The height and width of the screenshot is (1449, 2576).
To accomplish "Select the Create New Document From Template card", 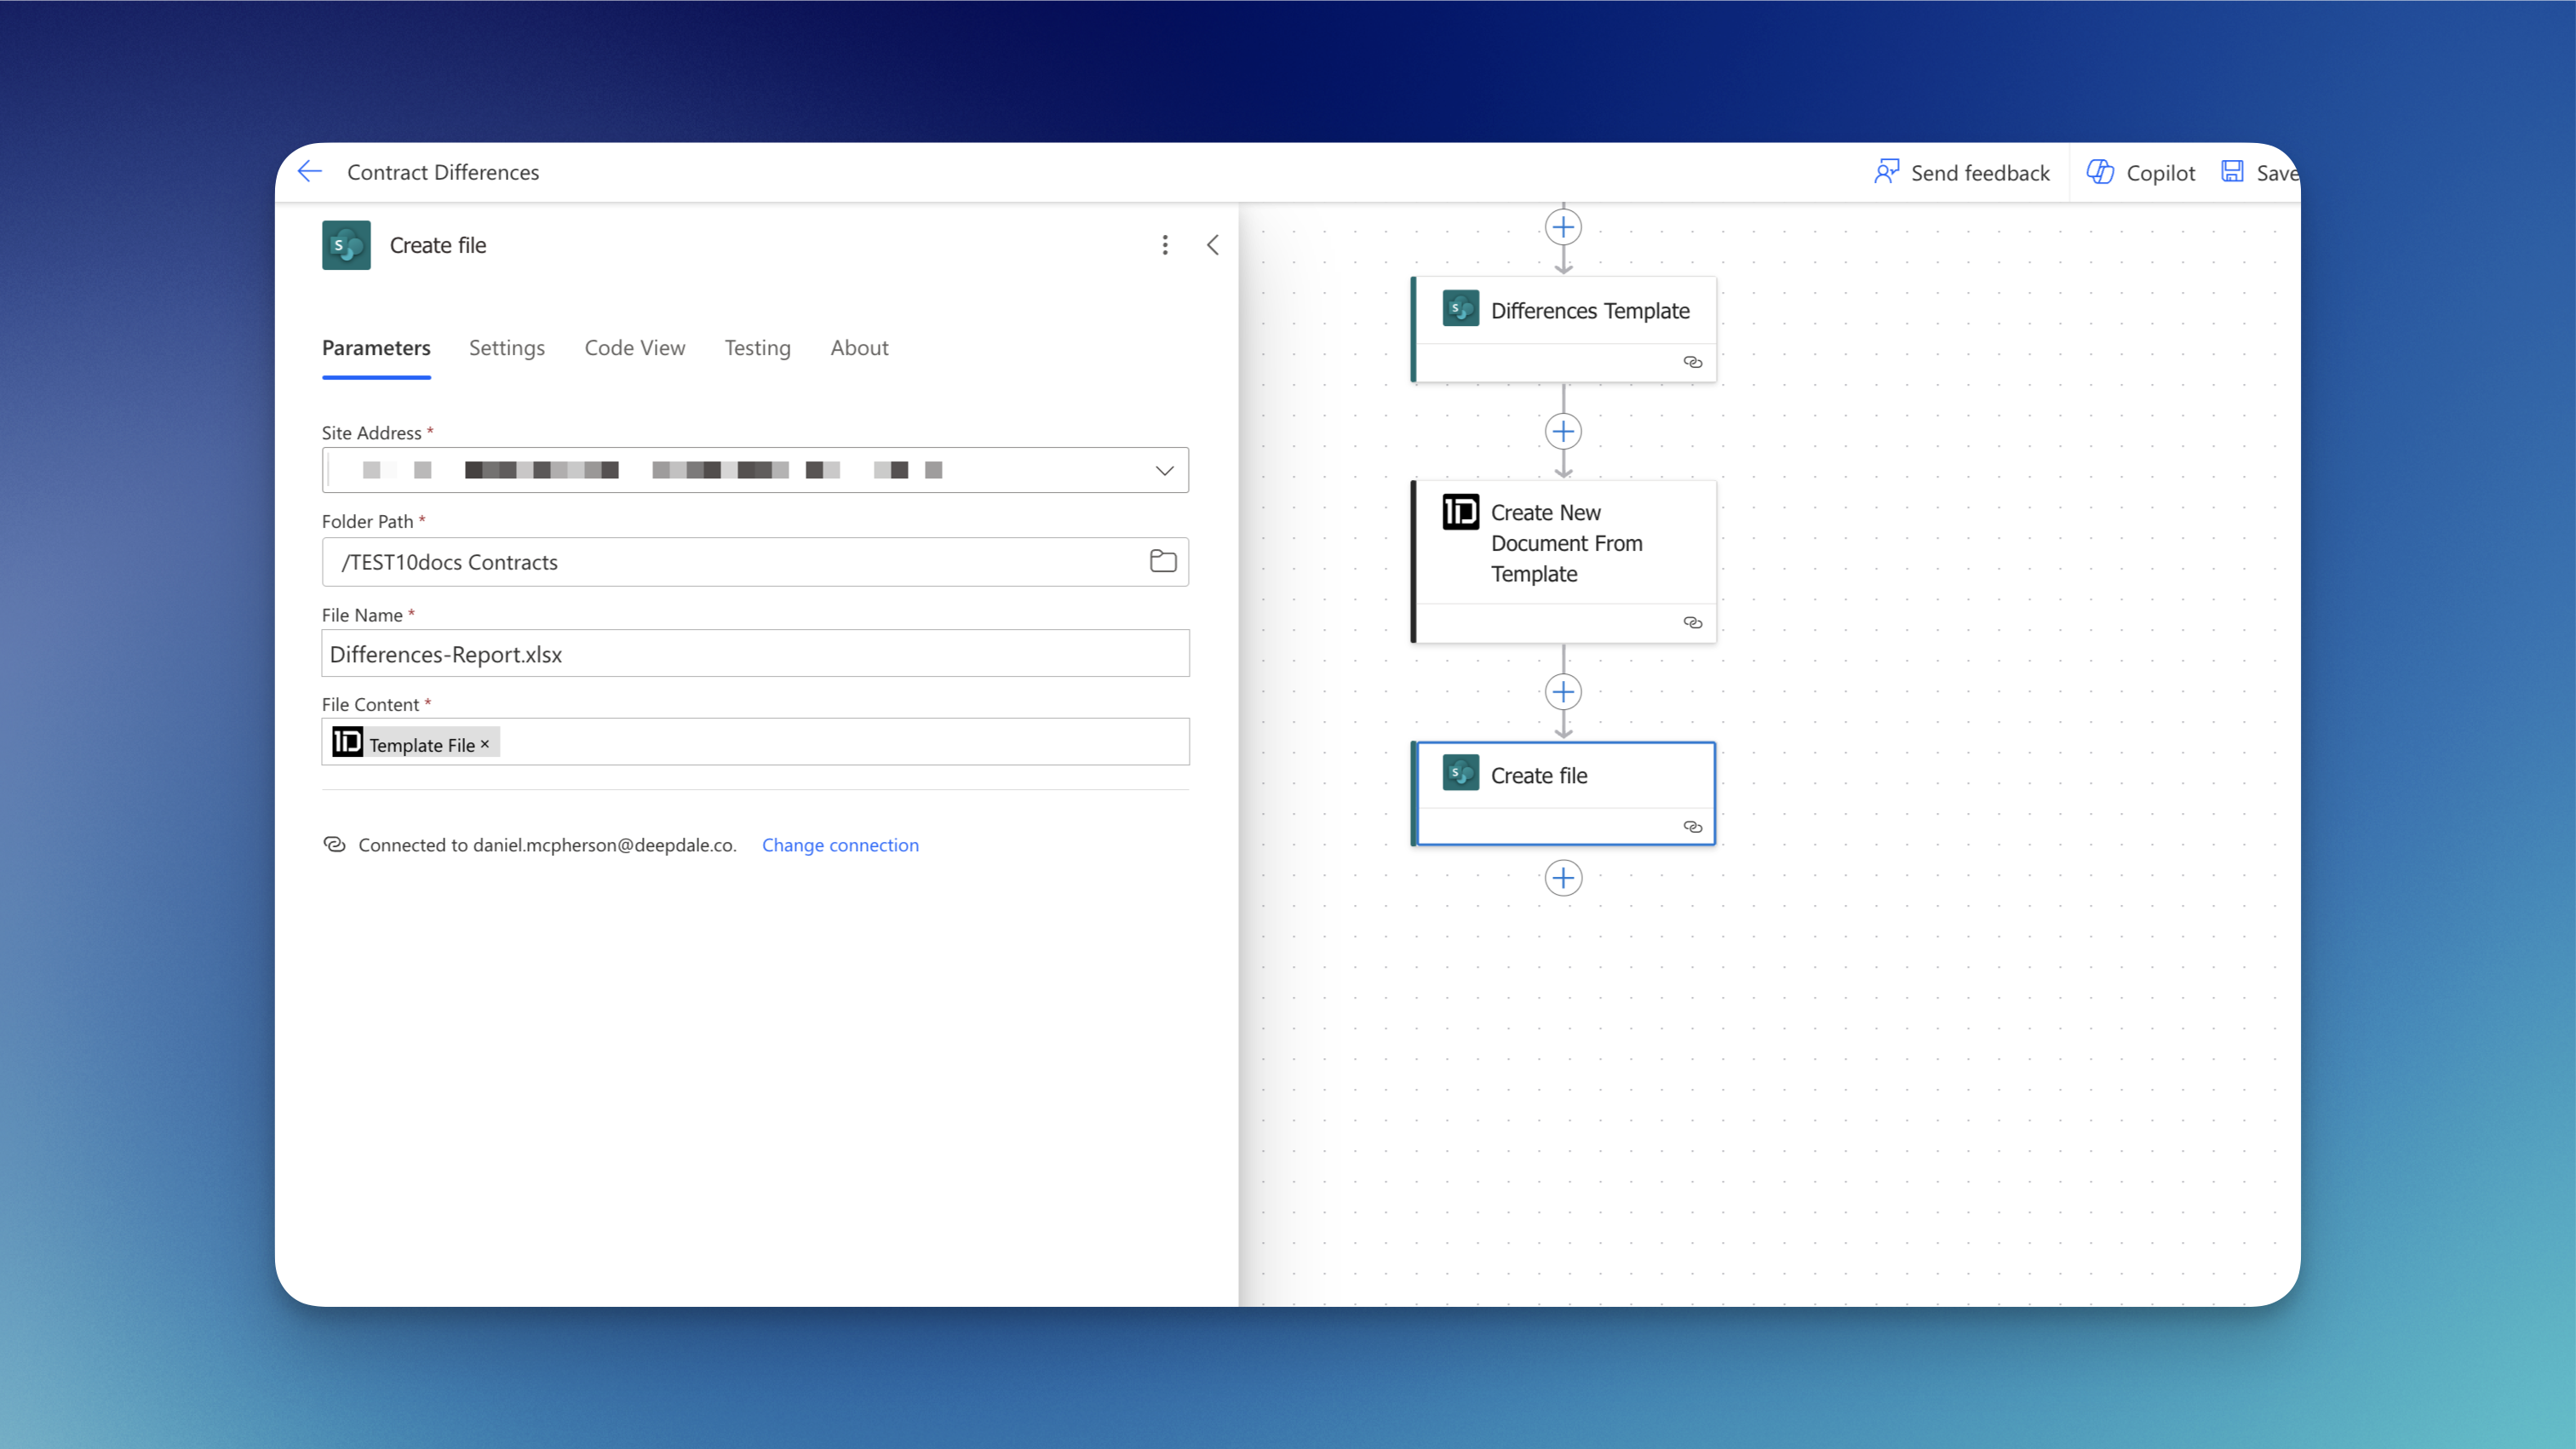I will tap(1566, 543).
